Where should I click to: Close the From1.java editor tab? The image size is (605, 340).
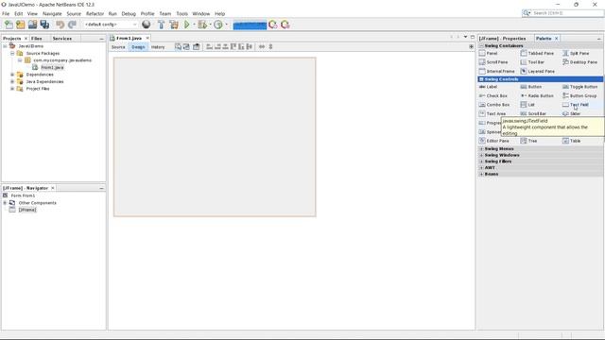147,38
